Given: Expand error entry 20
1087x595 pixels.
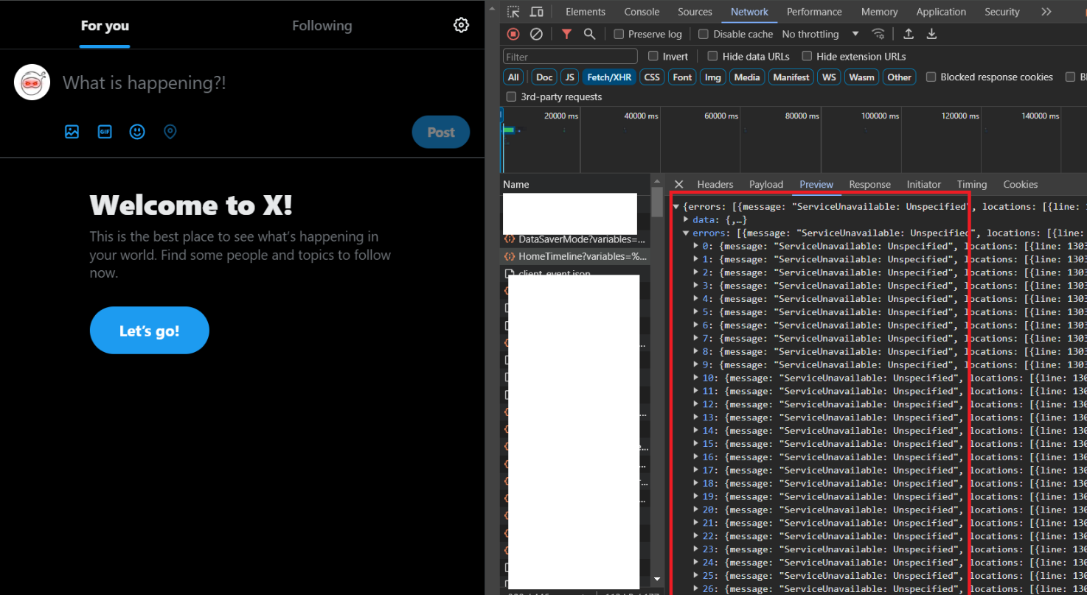Looking at the screenshot, I should [696, 510].
